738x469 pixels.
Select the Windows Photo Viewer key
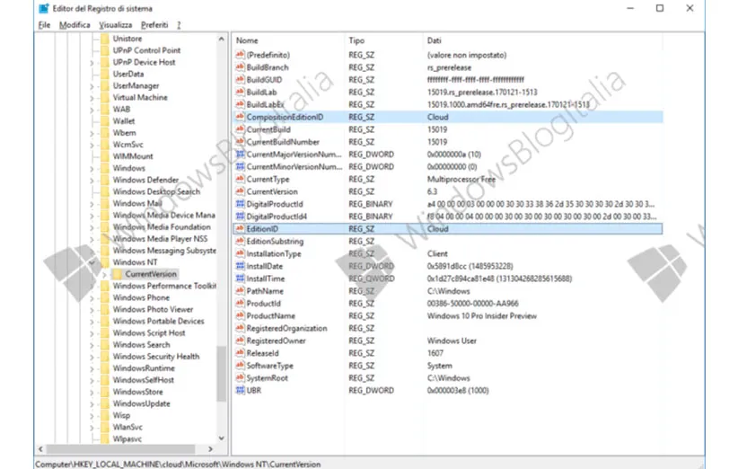click(153, 309)
